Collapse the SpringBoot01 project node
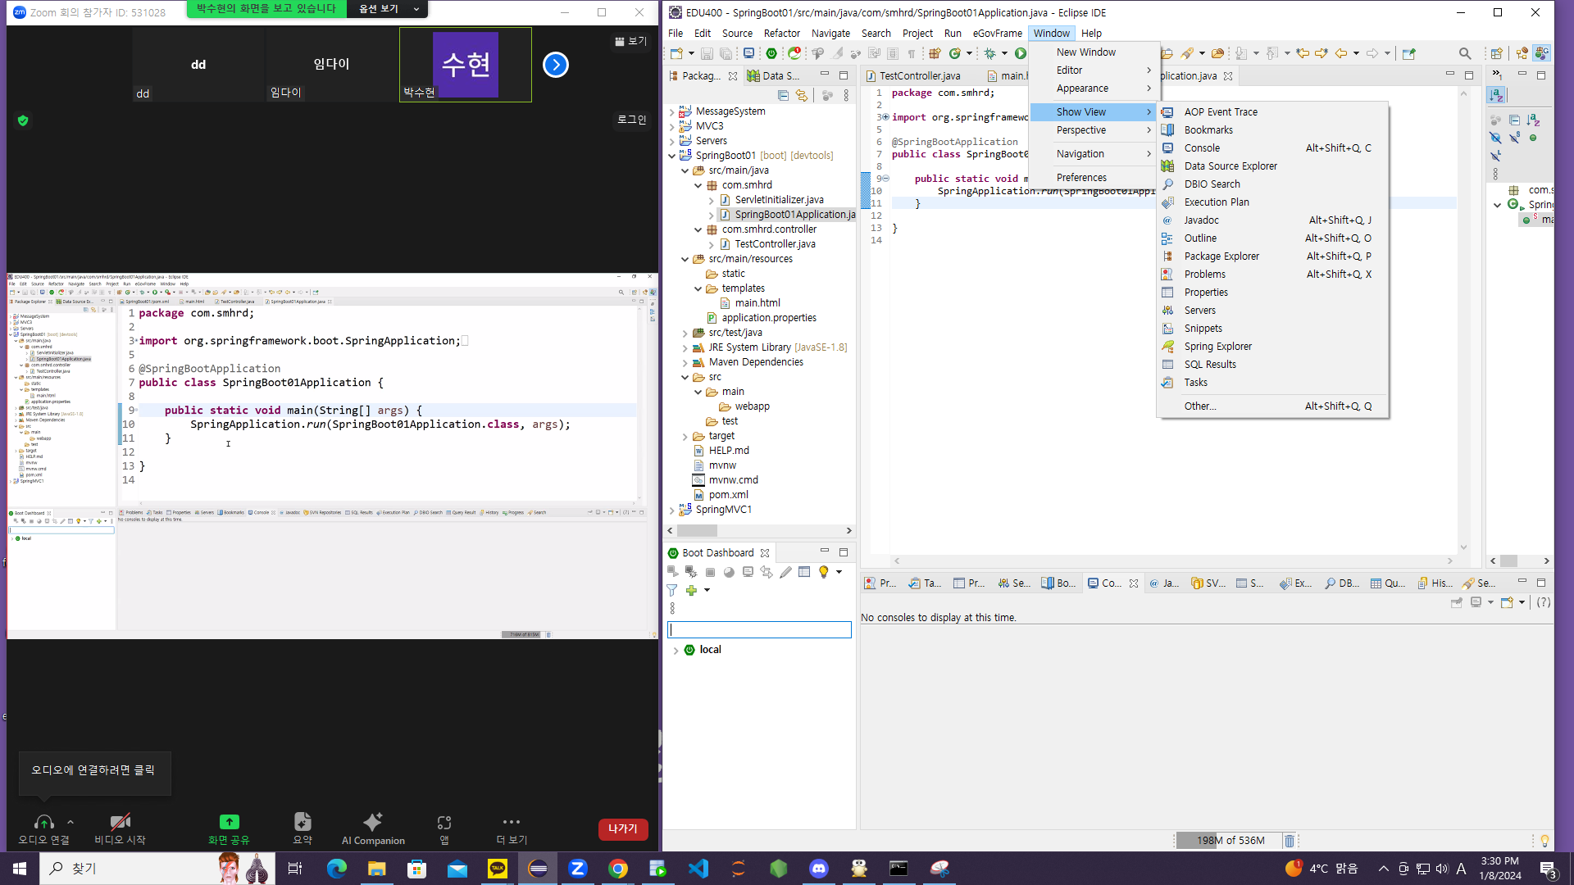The width and height of the screenshot is (1574, 885). [672, 156]
